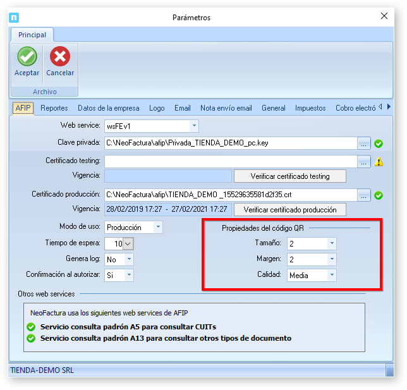Click the NeoFactura app icon in title bar
The width and height of the screenshot is (407, 390).
click(x=14, y=18)
